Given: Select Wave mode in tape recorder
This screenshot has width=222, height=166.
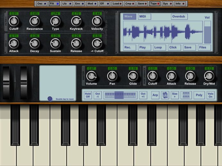Looking at the screenshot, I should tap(129, 17).
